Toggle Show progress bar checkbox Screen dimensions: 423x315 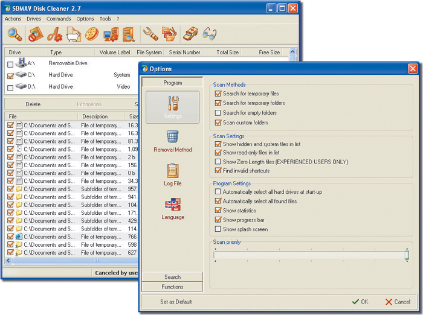(218, 220)
